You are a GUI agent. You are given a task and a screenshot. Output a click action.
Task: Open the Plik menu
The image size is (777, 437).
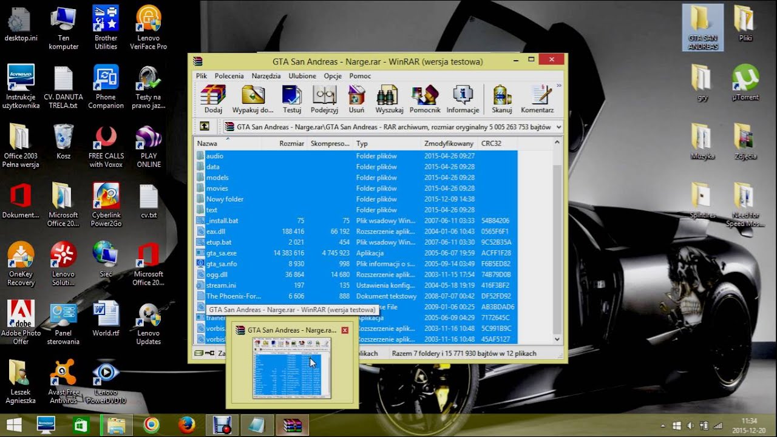click(202, 76)
